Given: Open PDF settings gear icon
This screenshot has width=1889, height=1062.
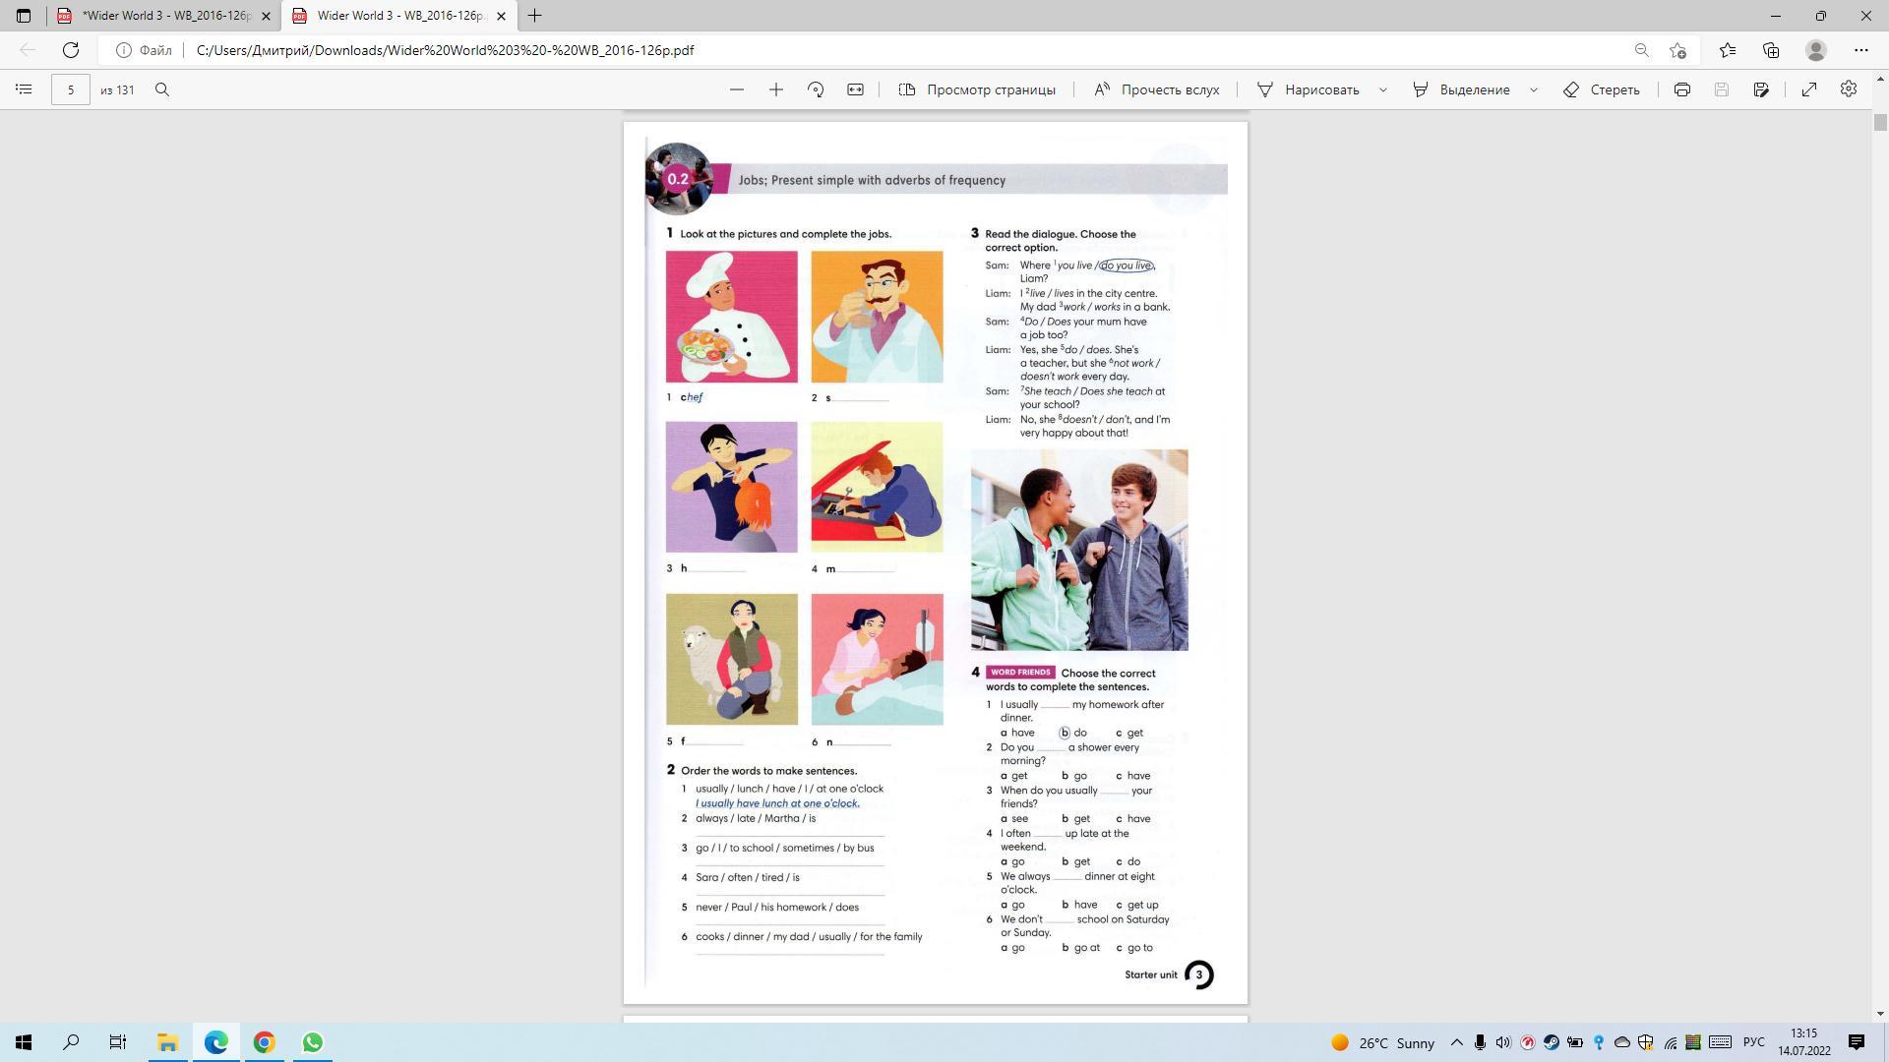Looking at the screenshot, I should point(1849,89).
